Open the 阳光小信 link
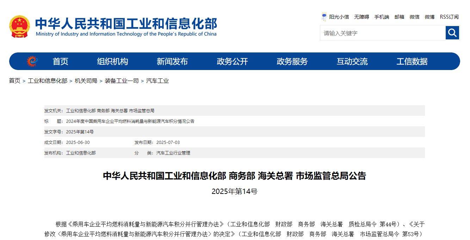Screen dimensions: 470x240 (339, 17)
